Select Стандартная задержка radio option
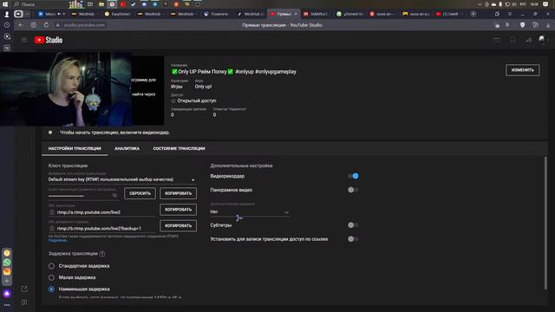The image size is (555, 312). (x=51, y=266)
